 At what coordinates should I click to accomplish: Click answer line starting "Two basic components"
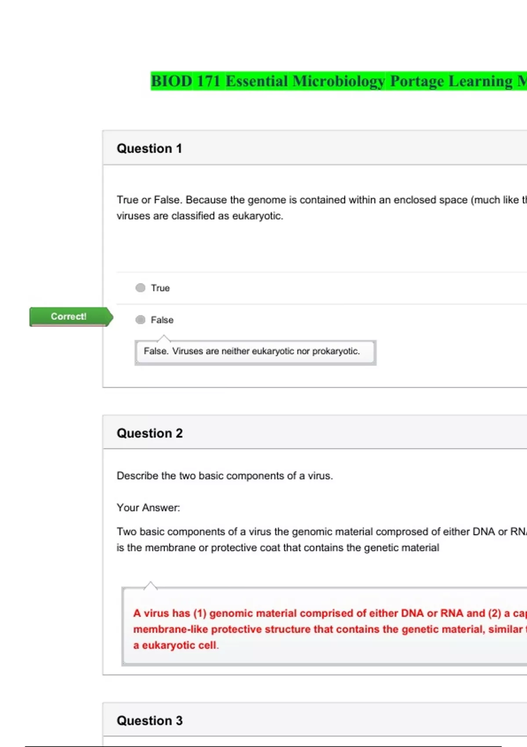[321, 532]
